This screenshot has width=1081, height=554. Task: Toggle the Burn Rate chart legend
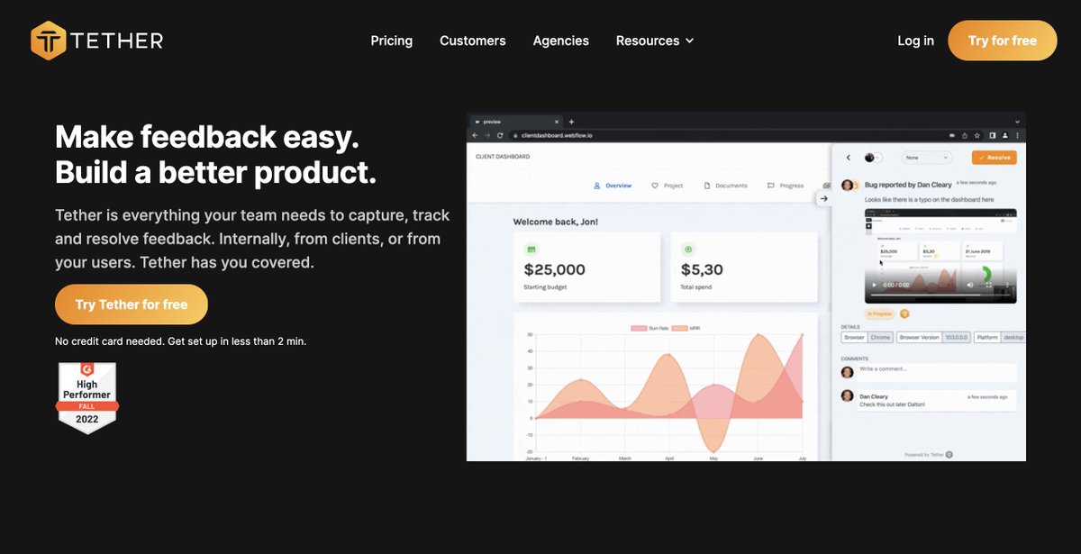649,329
